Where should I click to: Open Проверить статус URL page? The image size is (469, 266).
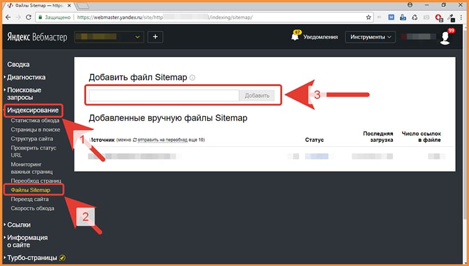click(x=34, y=152)
